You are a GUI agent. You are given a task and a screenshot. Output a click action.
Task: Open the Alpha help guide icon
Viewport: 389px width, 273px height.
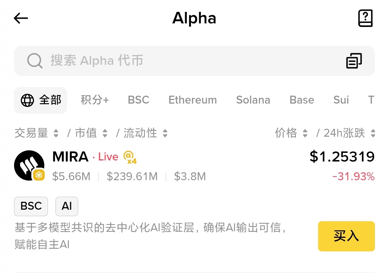point(365,18)
